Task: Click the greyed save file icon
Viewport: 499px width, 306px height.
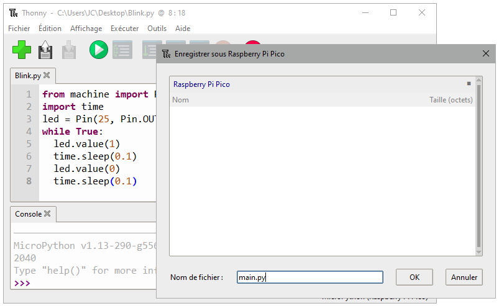Action: (x=69, y=50)
